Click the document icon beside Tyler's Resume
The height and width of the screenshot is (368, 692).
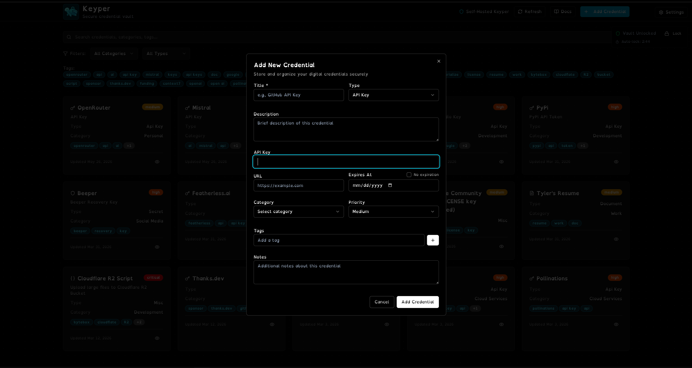click(x=532, y=193)
